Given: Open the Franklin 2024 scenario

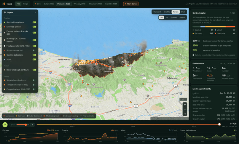Looking at the screenshot, I should 111,4.
